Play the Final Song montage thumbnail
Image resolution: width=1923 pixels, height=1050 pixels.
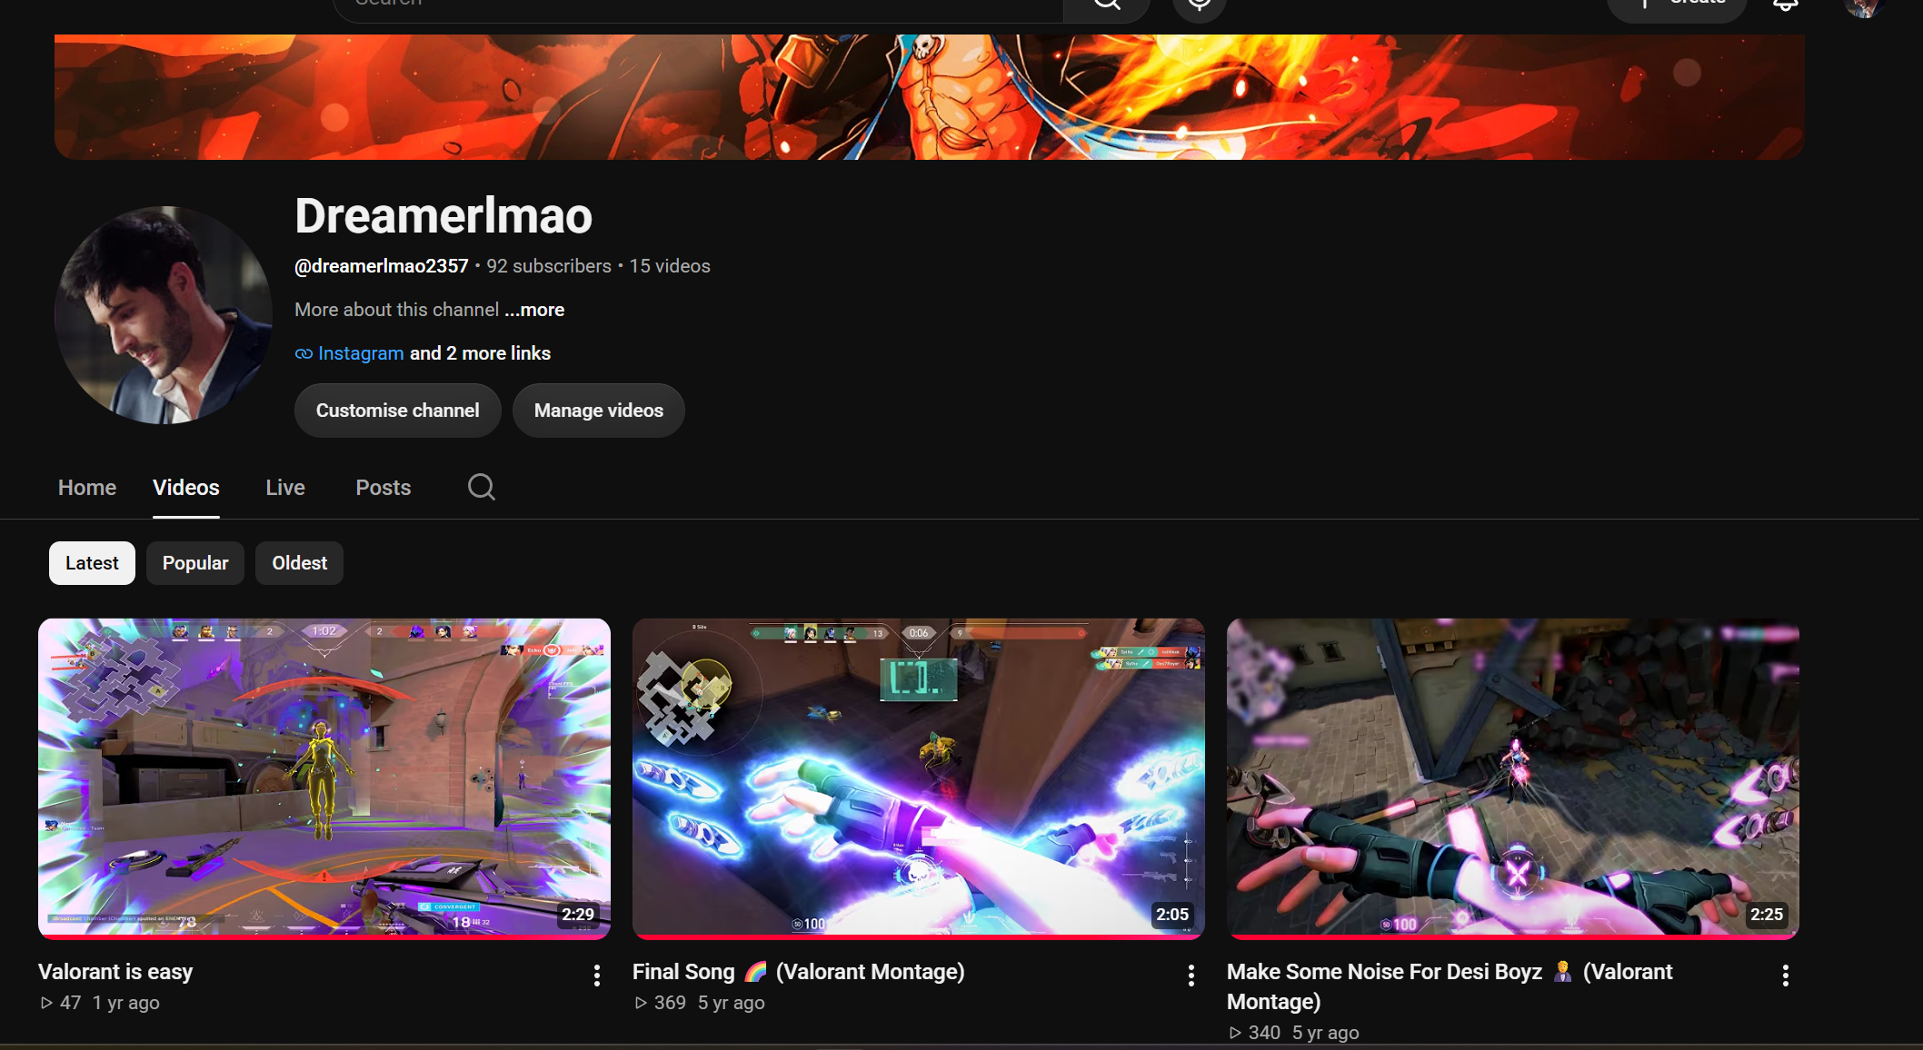(x=919, y=778)
